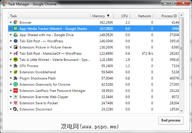Click the process ID 40076

[174, 78]
